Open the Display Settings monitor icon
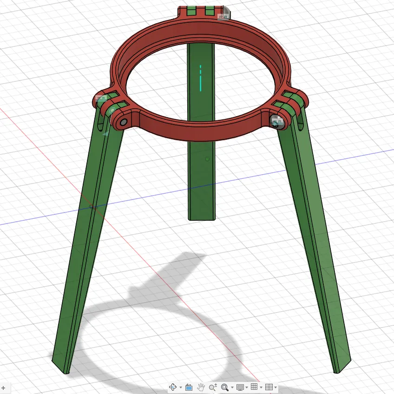The width and height of the screenshot is (394, 394). (x=240, y=387)
